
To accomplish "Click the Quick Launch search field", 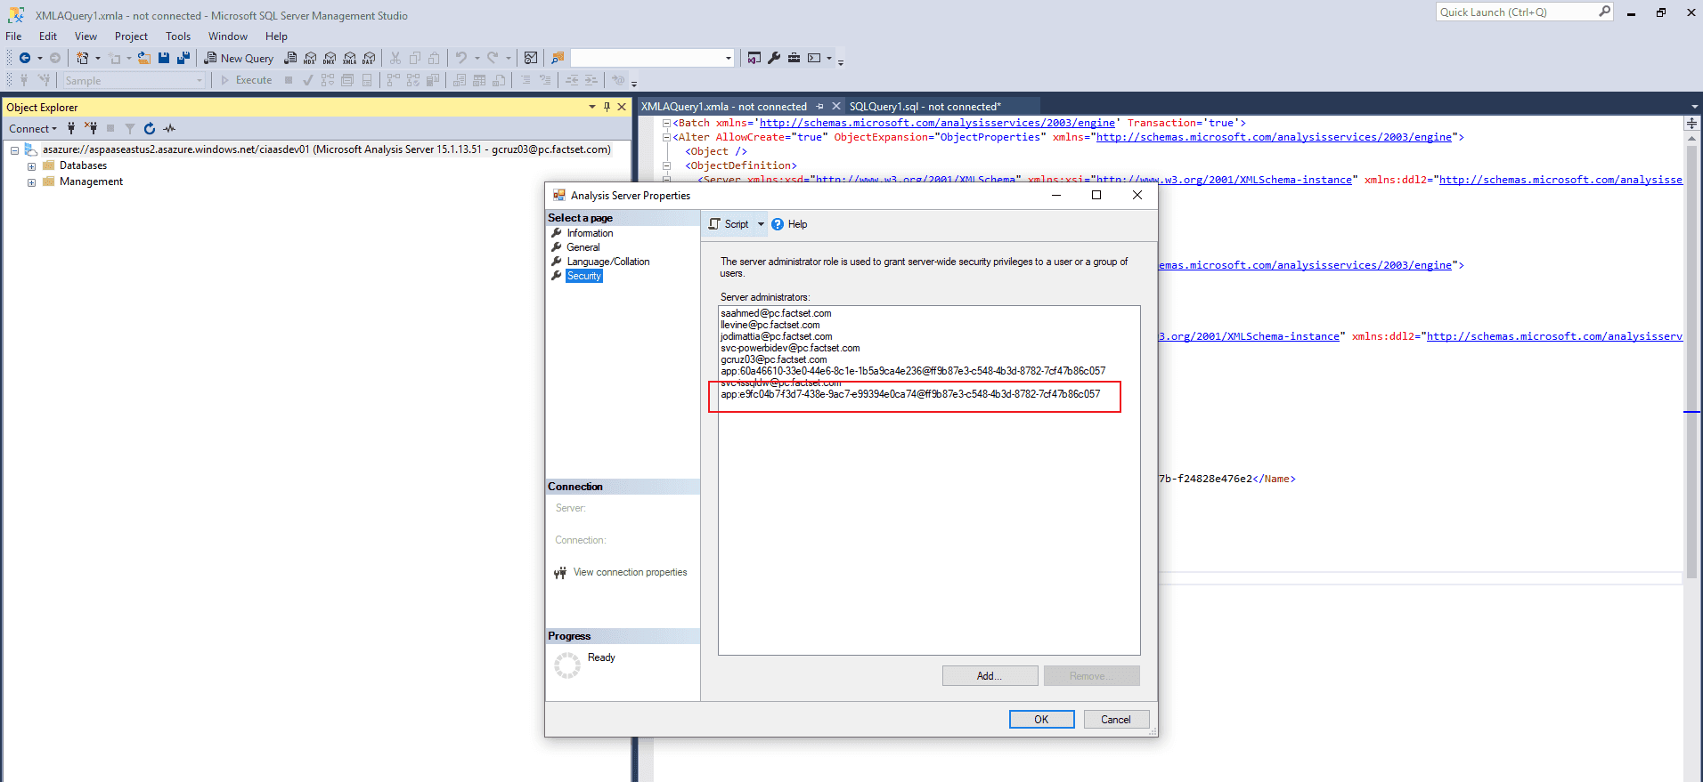I will pos(1524,12).
